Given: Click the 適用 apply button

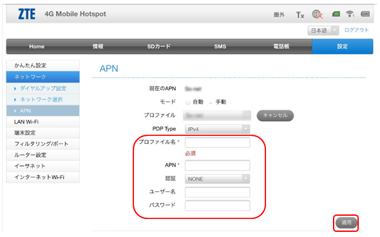Looking at the screenshot, I should (347, 222).
